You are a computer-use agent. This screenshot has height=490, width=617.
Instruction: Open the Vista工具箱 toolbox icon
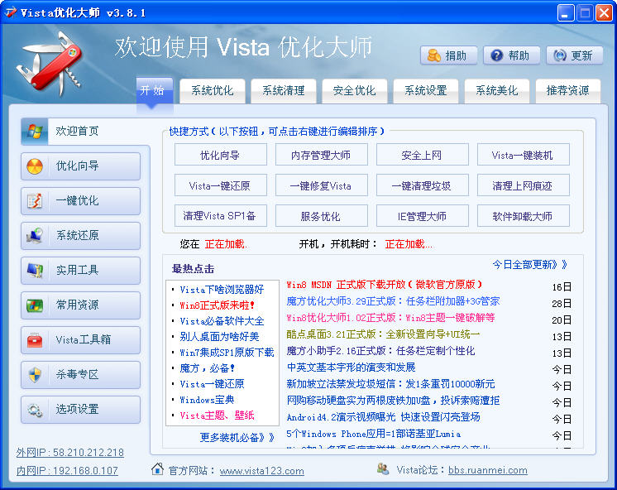tap(35, 340)
